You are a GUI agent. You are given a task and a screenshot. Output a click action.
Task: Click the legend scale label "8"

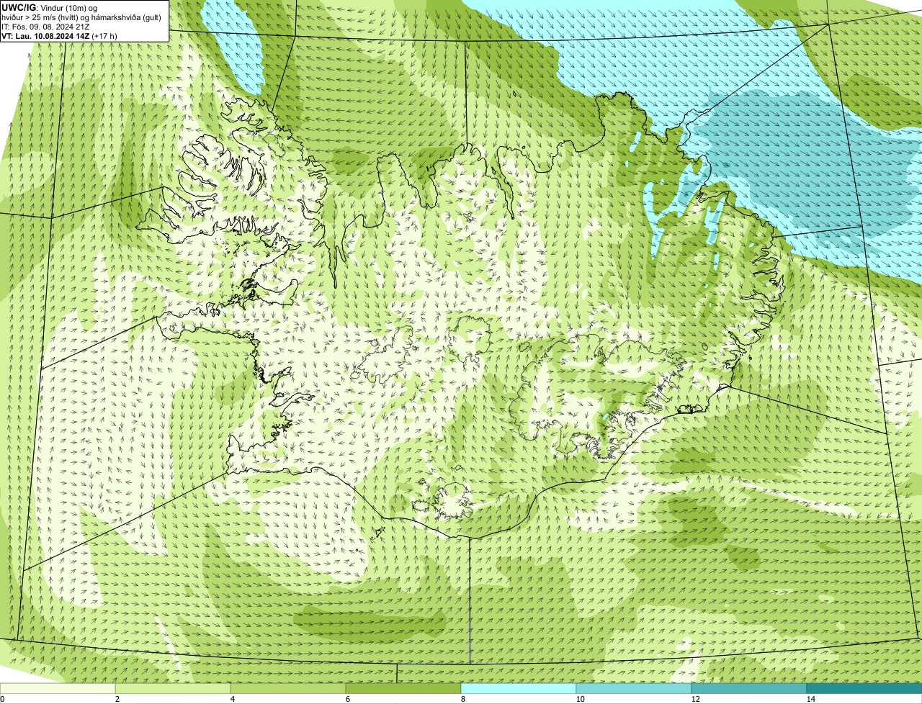point(462,699)
